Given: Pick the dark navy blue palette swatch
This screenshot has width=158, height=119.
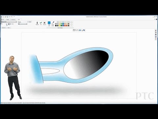Looking at the screenshot, I should tap(63, 25).
